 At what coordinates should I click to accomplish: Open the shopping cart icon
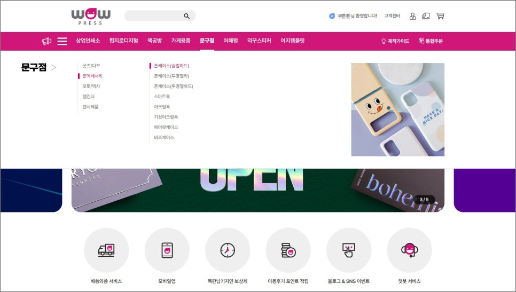440,16
